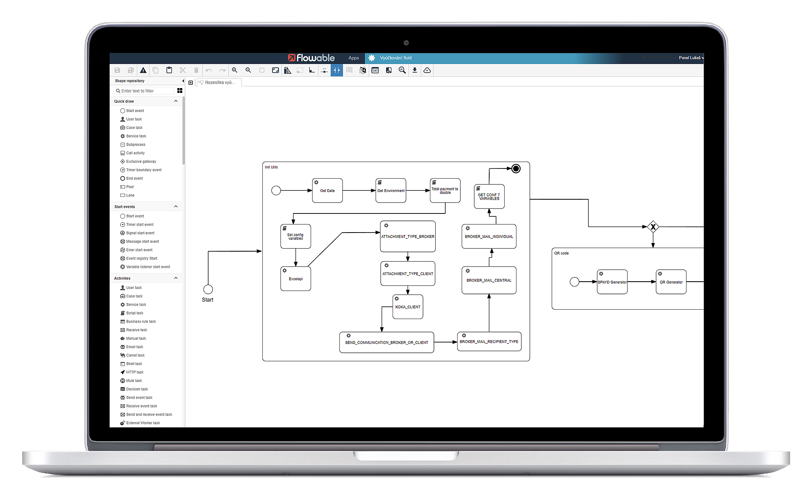Zoom out with the magnifier minus icon
Screen dimensions: 812x498
(x=248, y=70)
